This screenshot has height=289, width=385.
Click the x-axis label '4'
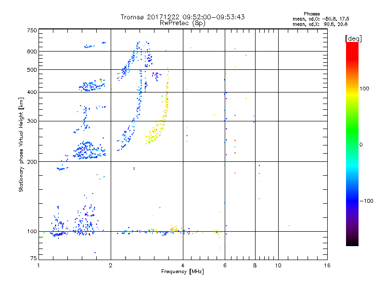click(183, 265)
